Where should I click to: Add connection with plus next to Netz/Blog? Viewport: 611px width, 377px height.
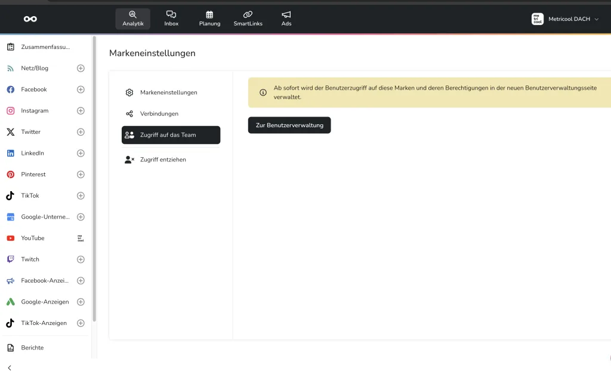tap(81, 68)
